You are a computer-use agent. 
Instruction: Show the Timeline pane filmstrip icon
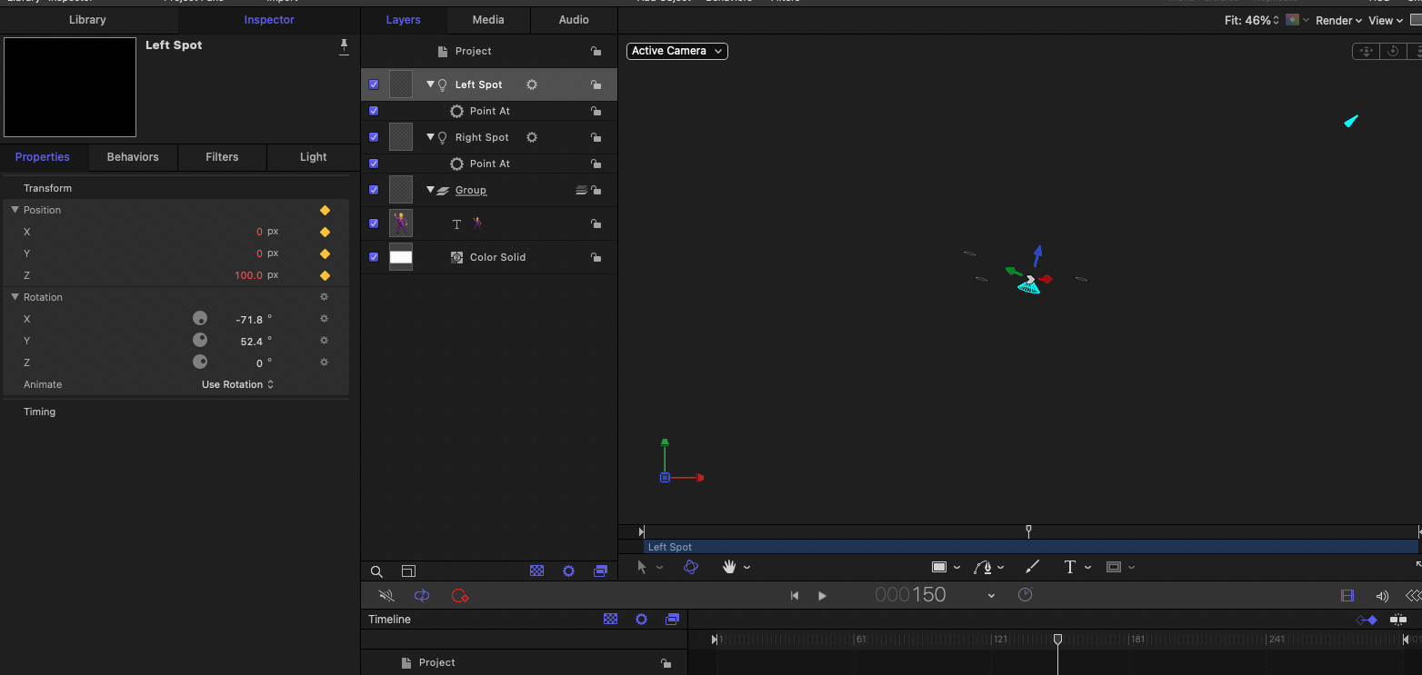click(1347, 596)
